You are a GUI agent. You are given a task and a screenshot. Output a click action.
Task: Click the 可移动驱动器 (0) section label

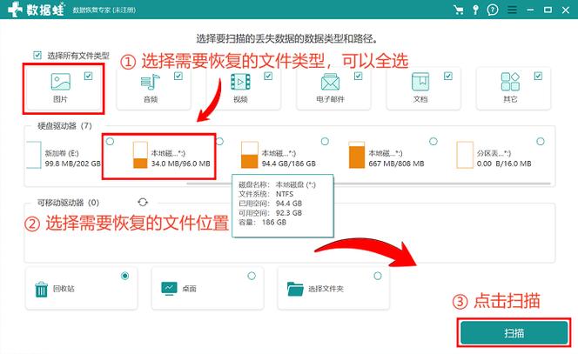click(68, 203)
